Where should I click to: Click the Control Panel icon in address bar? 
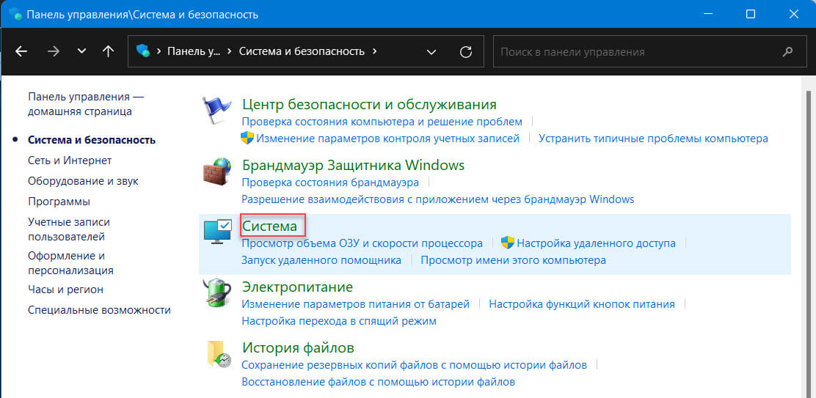(142, 51)
